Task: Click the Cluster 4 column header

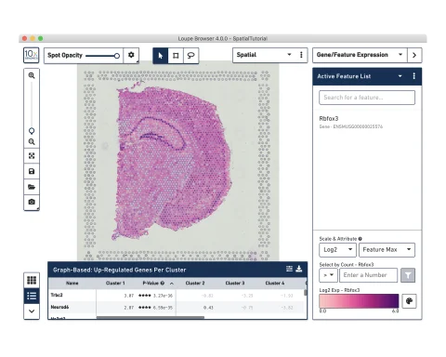Action: (x=275, y=284)
